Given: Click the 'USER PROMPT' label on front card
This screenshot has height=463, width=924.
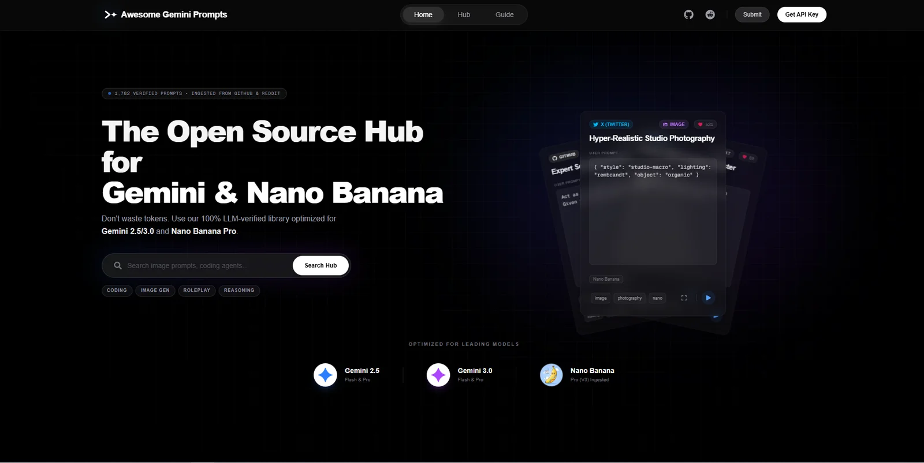Looking at the screenshot, I should point(603,153).
